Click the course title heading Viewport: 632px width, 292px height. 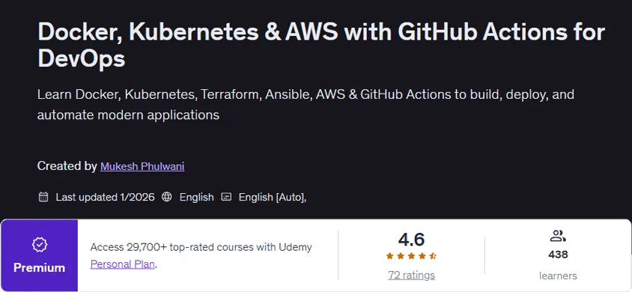(321, 46)
